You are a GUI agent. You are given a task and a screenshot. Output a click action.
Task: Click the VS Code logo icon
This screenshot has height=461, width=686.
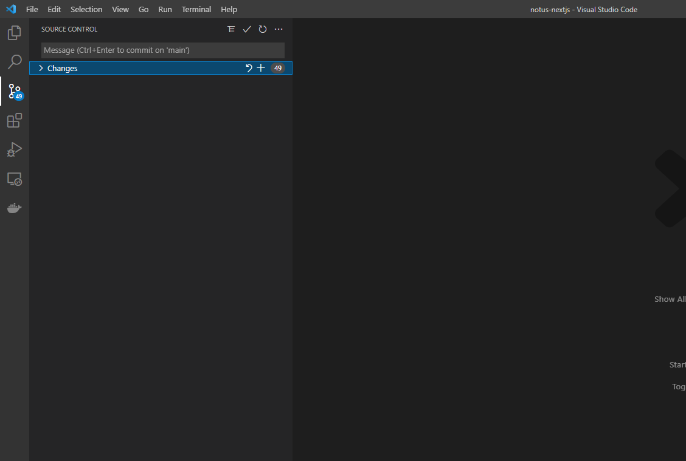coord(11,9)
